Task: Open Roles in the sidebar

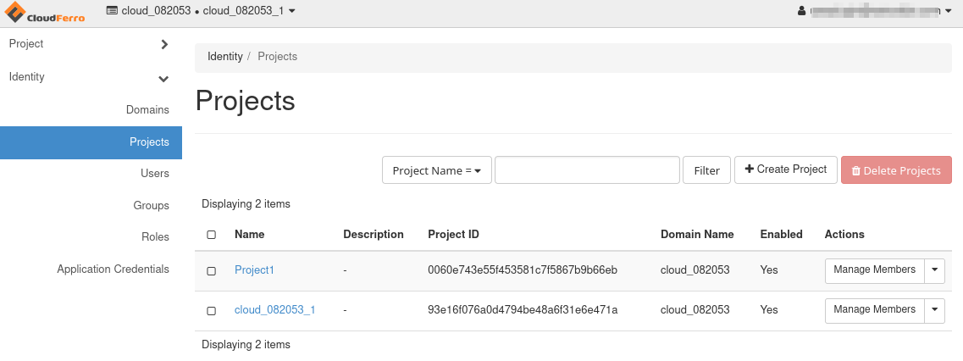Action: click(155, 236)
